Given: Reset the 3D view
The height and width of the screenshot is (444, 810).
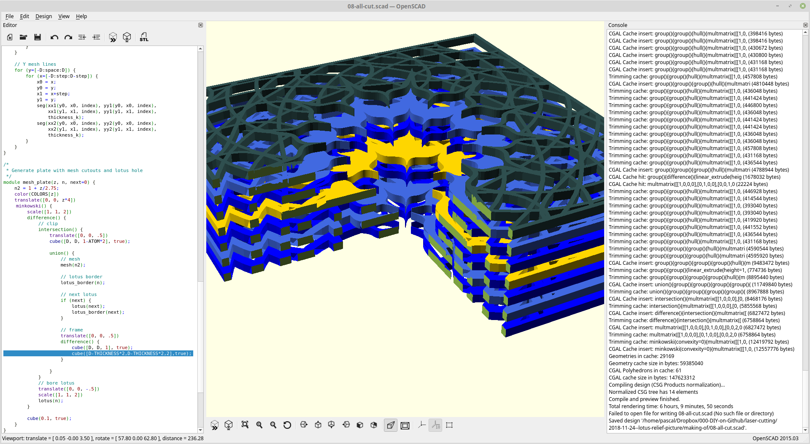Looking at the screenshot, I should (287, 425).
